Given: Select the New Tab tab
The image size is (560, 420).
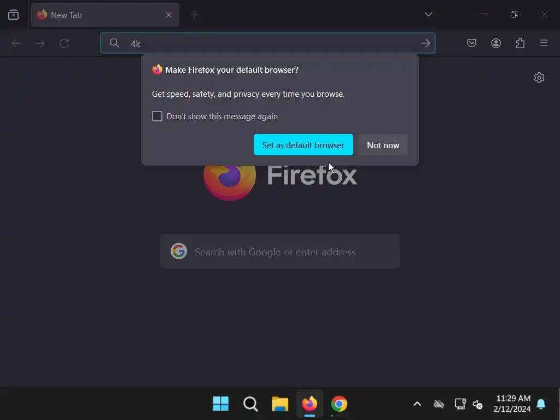Looking at the screenshot, I should click(x=105, y=15).
